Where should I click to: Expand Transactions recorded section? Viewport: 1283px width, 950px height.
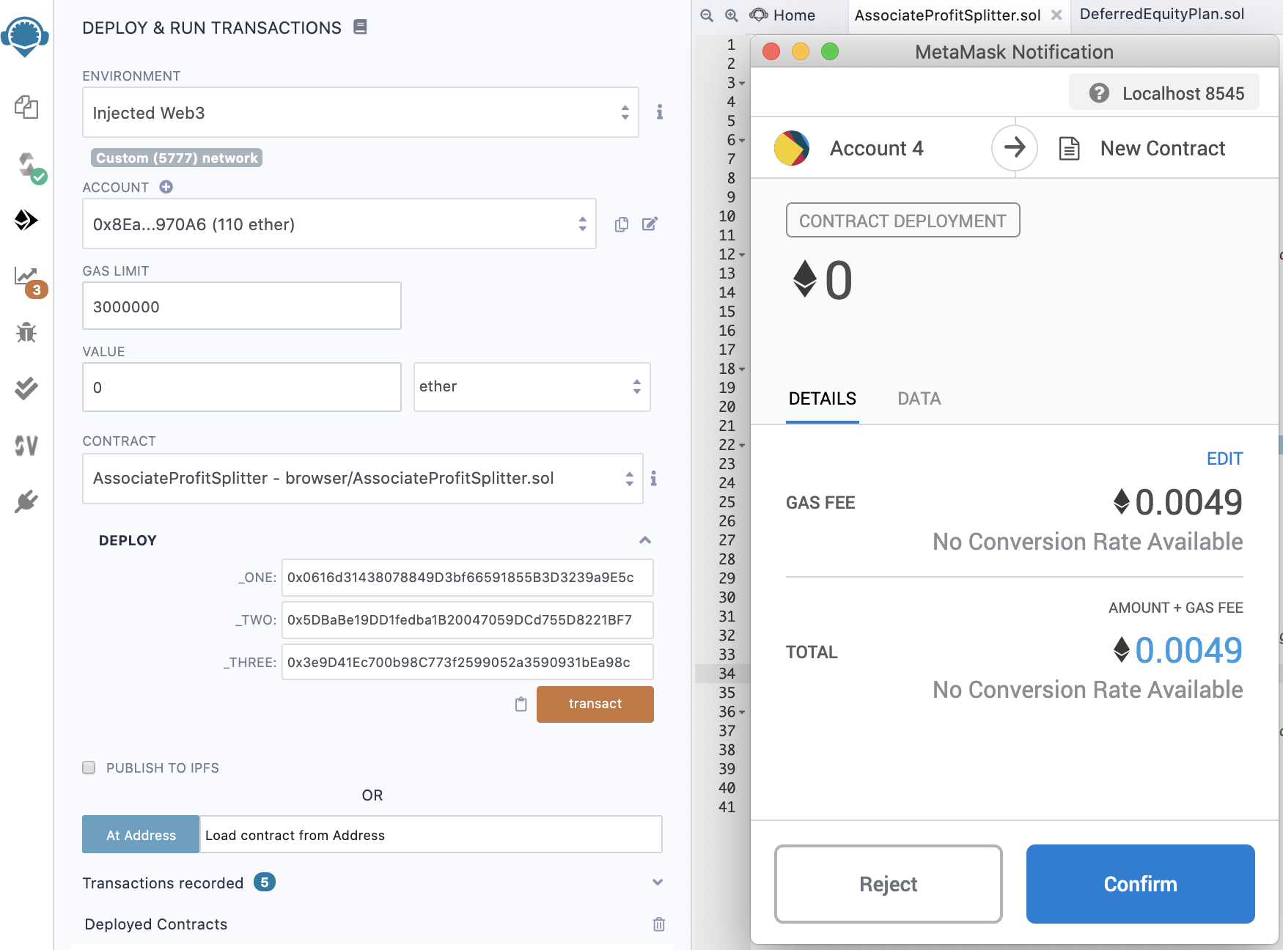[x=658, y=883]
